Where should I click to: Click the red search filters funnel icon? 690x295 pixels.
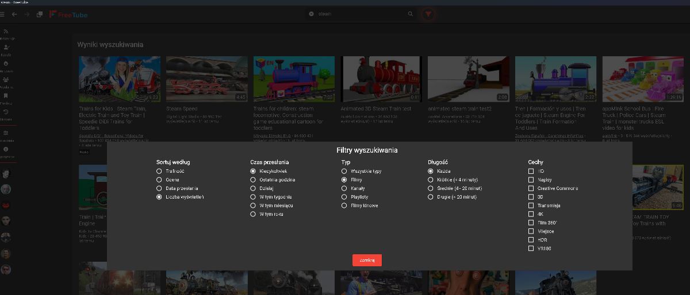427,14
